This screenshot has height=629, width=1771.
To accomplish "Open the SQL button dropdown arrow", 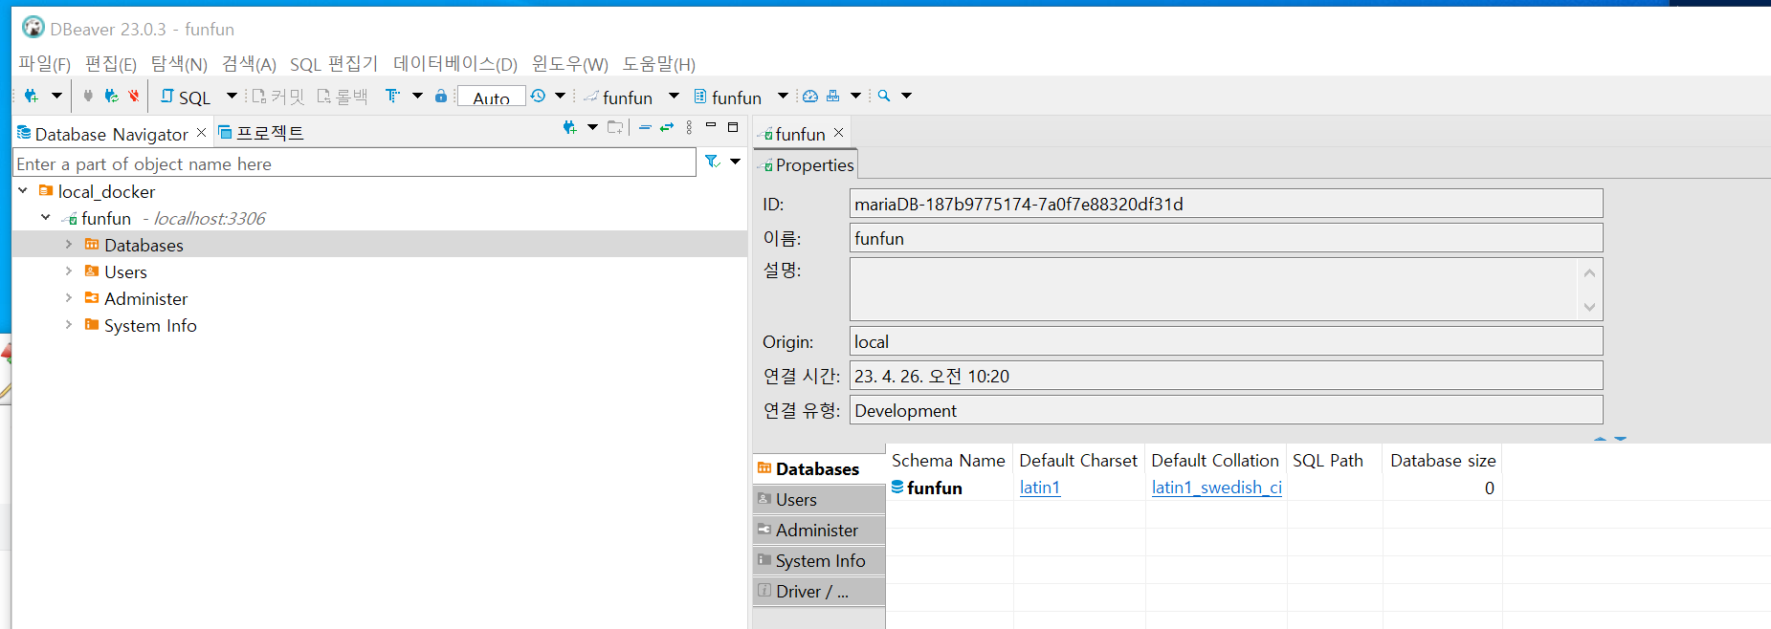I will point(232,96).
